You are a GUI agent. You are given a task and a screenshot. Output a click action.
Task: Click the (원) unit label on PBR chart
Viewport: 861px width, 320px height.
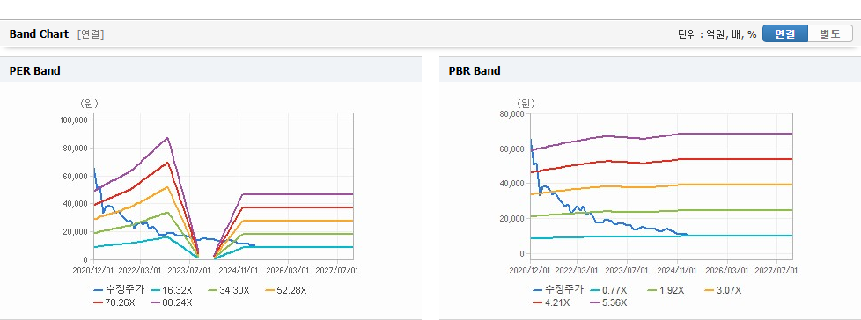click(526, 104)
